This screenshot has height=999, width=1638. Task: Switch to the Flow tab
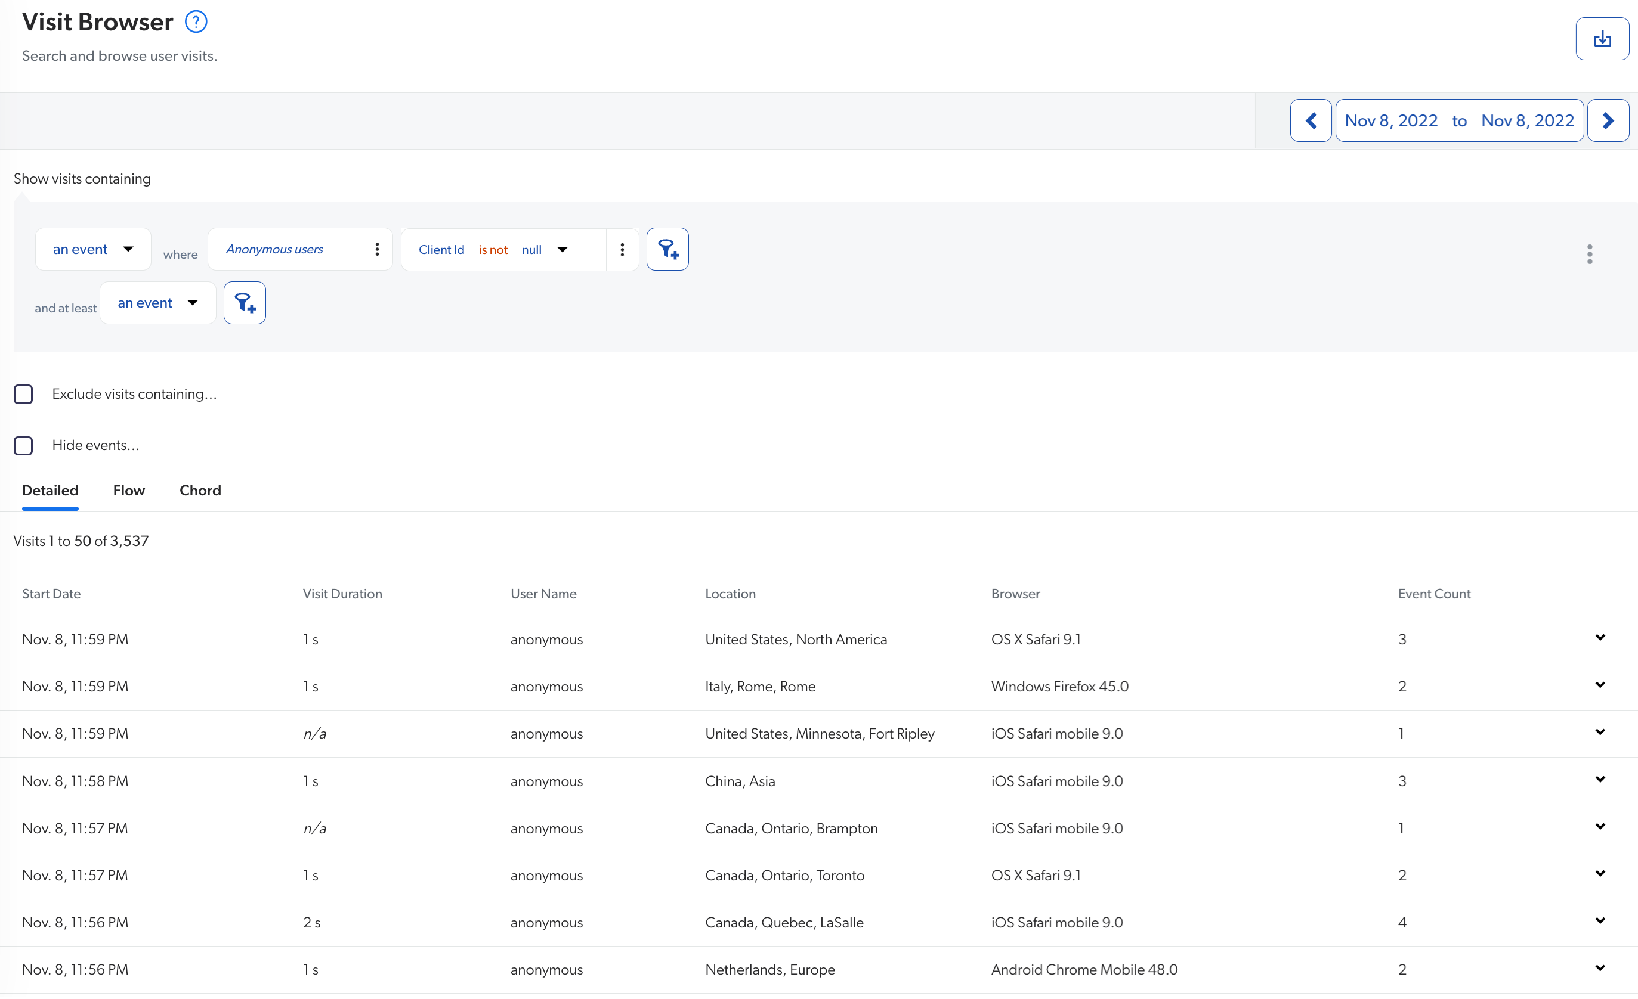click(x=129, y=490)
